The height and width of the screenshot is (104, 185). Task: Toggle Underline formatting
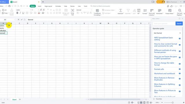pos(23,13)
